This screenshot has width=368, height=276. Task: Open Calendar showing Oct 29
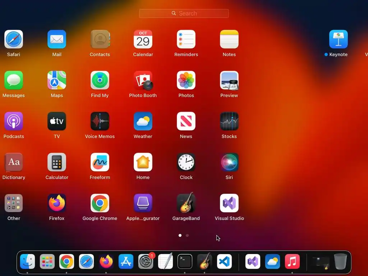coord(143,39)
